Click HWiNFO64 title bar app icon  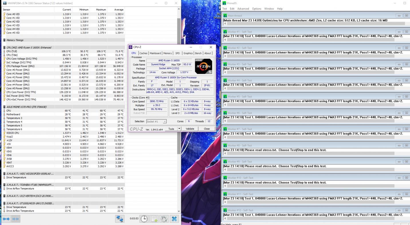tap(5, 3)
